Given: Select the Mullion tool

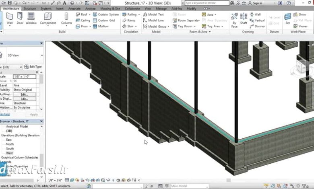Looking at the screenshot, I should (101, 26).
